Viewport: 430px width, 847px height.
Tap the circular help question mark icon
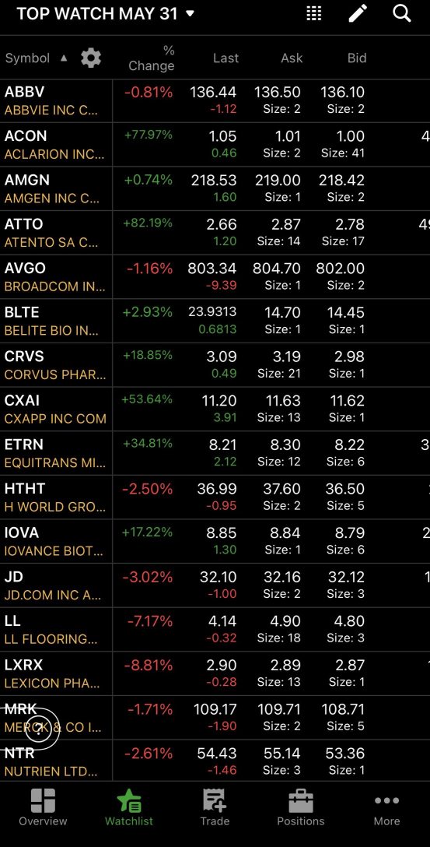38,729
